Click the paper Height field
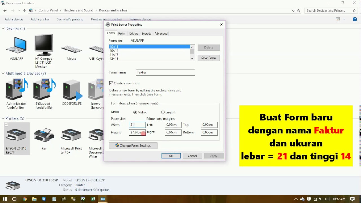 click(137, 132)
